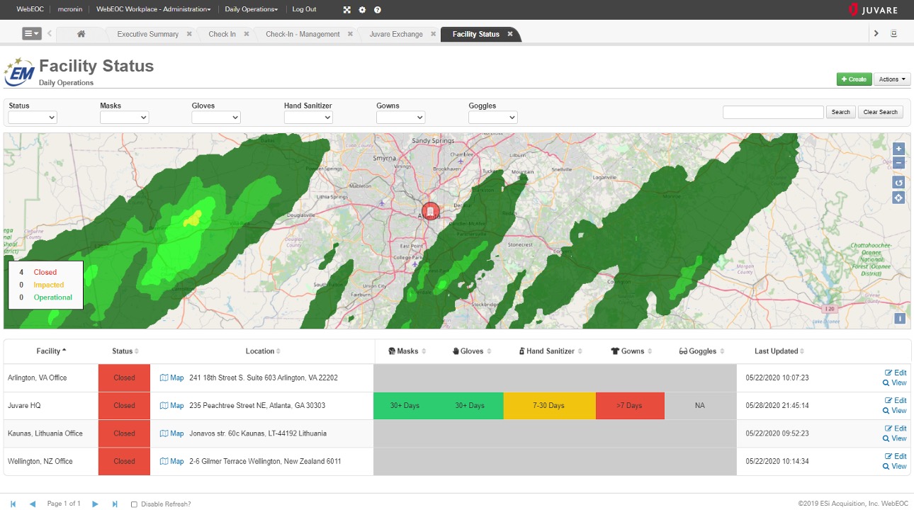Open the Status filter dropdown
Viewport: 914px width, 510px height.
click(33, 118)
